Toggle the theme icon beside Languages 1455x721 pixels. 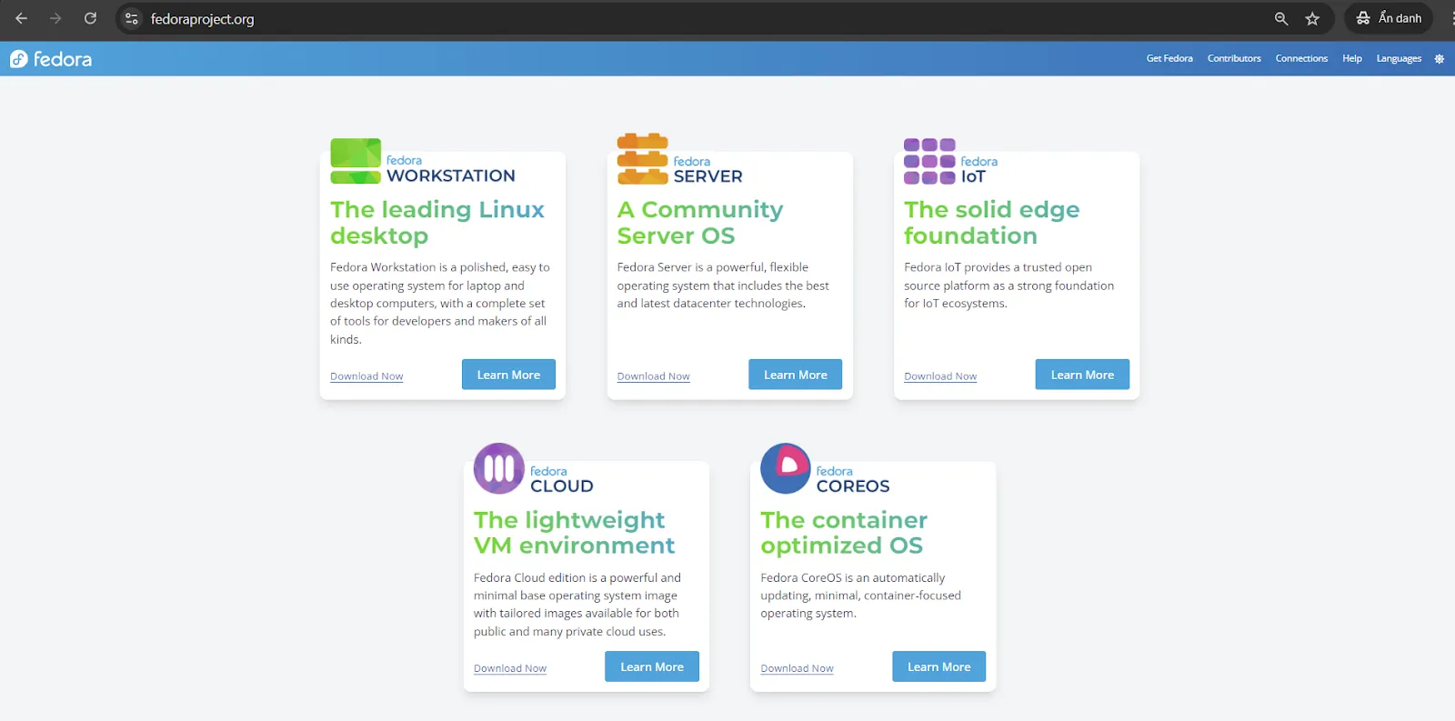click(x=1440, y=59)
